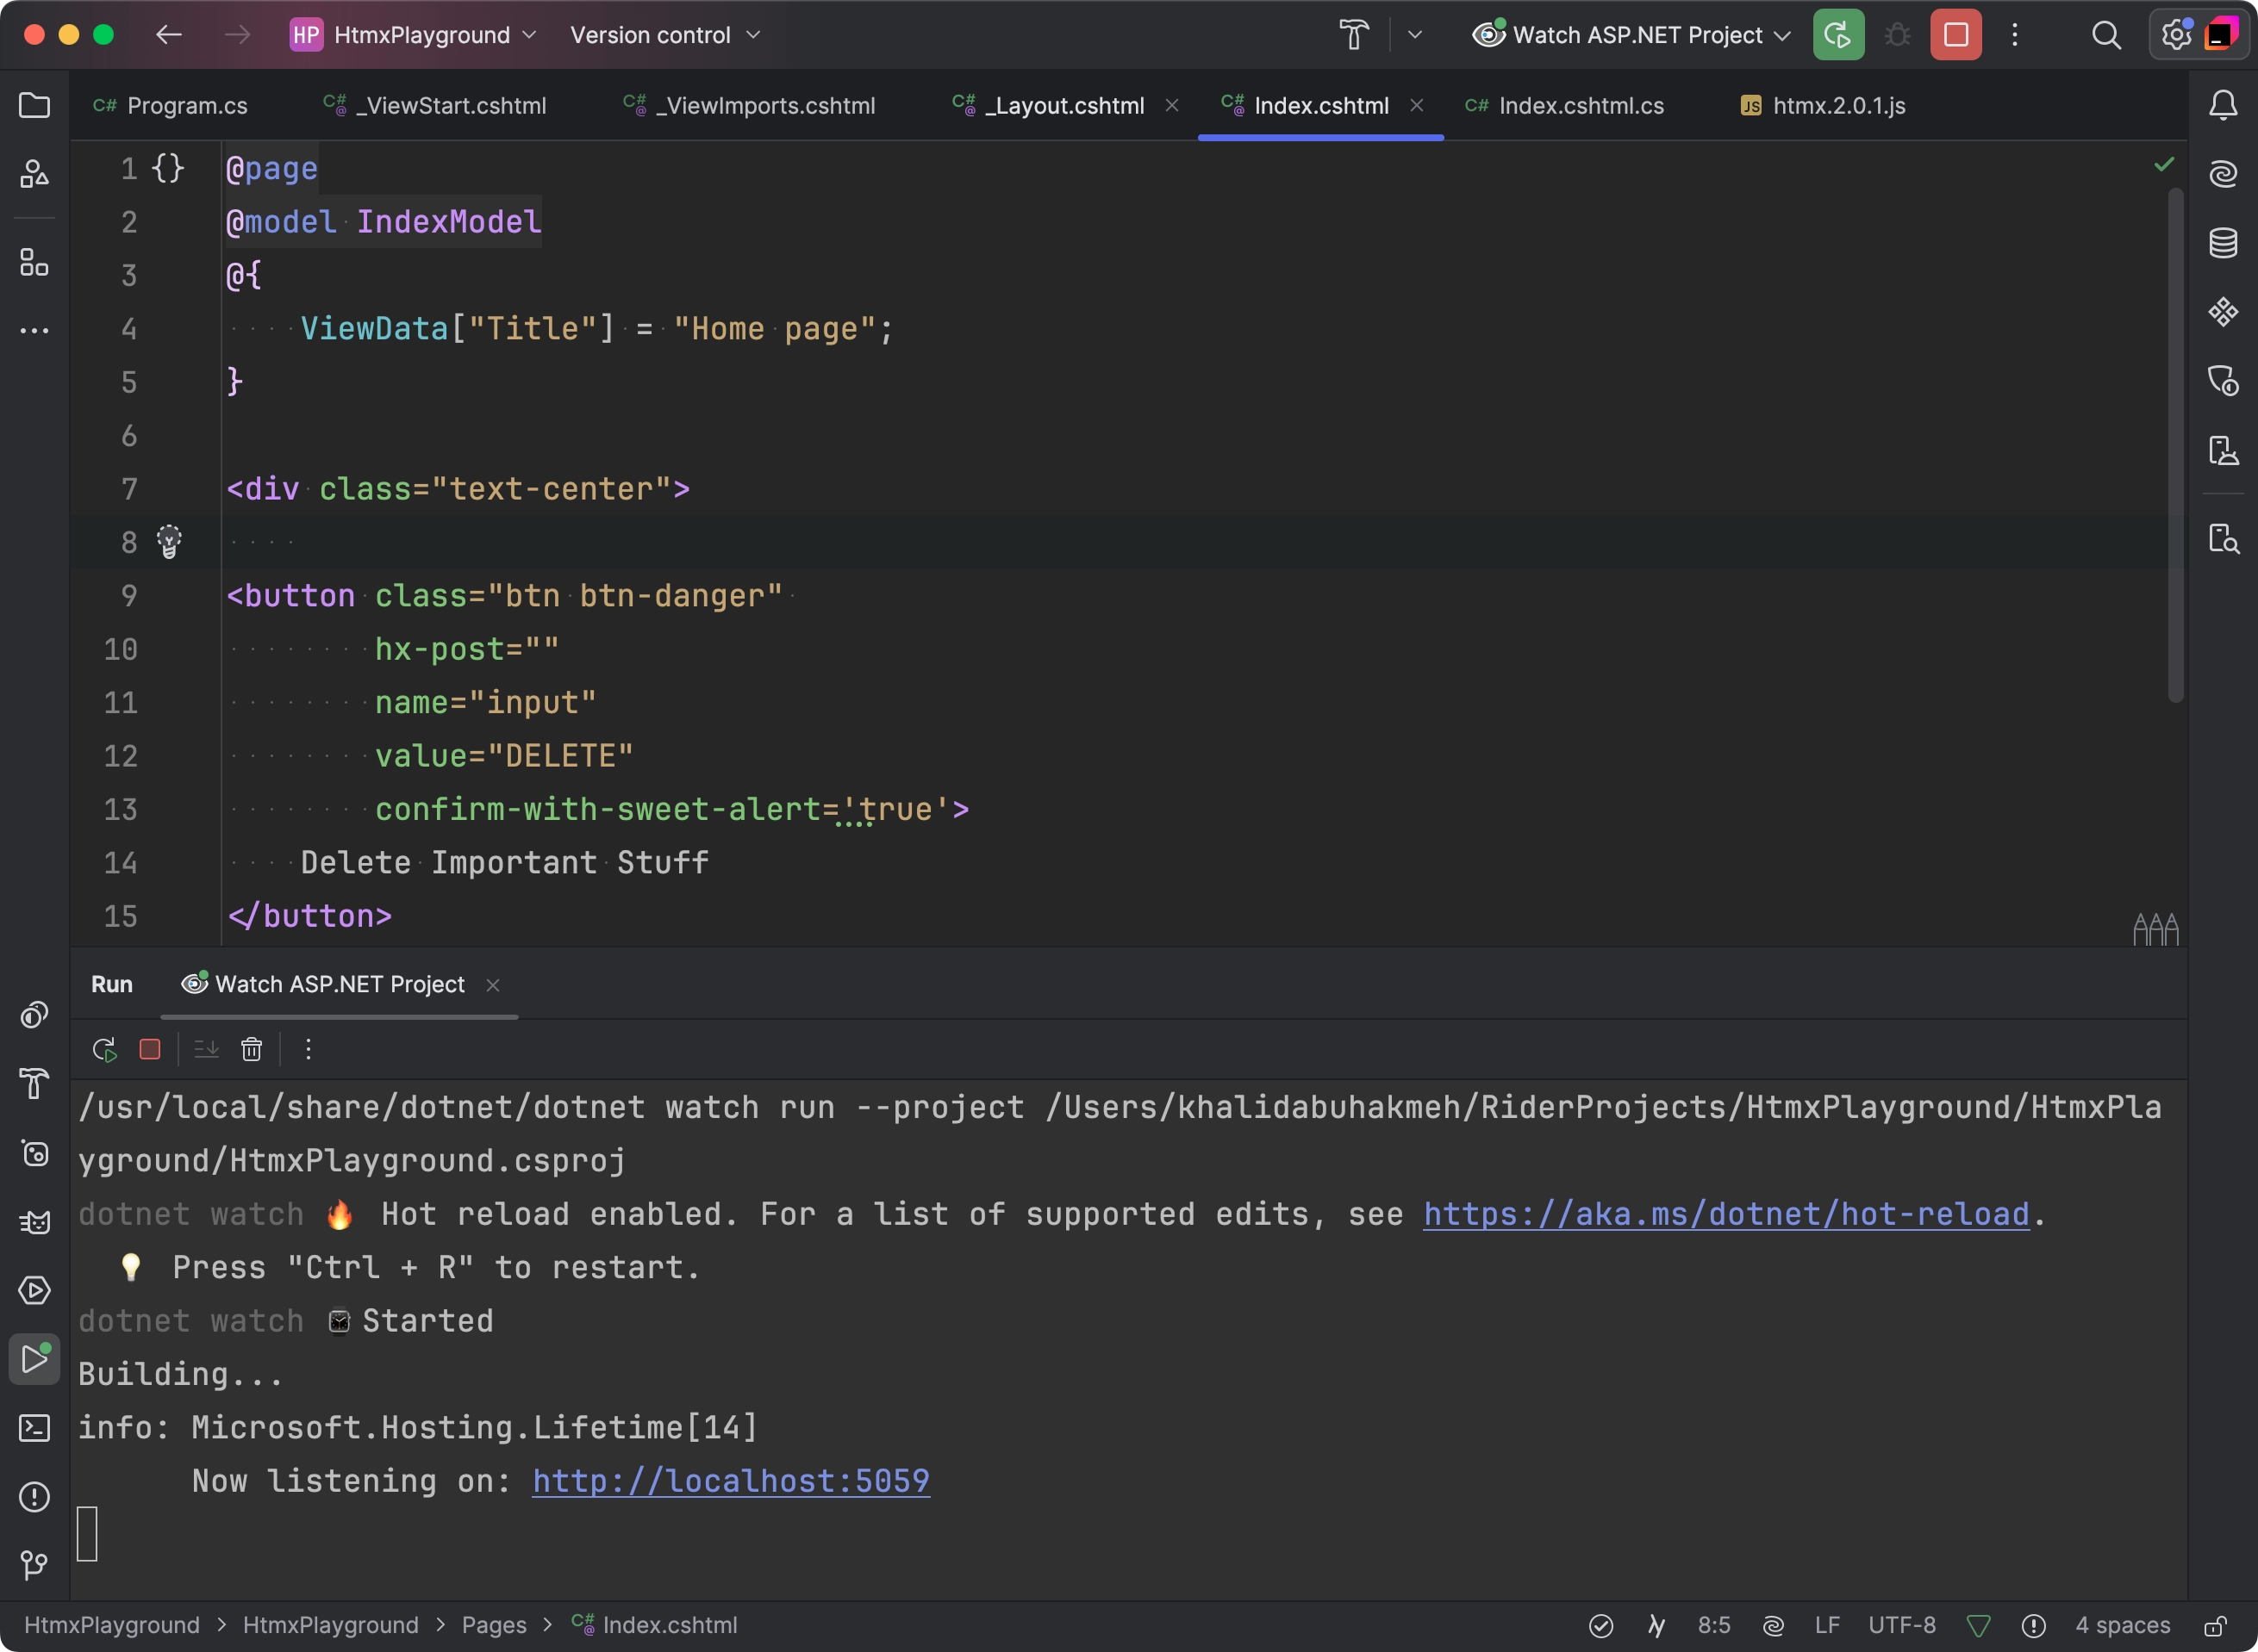Open the localhost:5059 link in console
Screen dimensions: 2258x1652
[x=730, y=1481]
